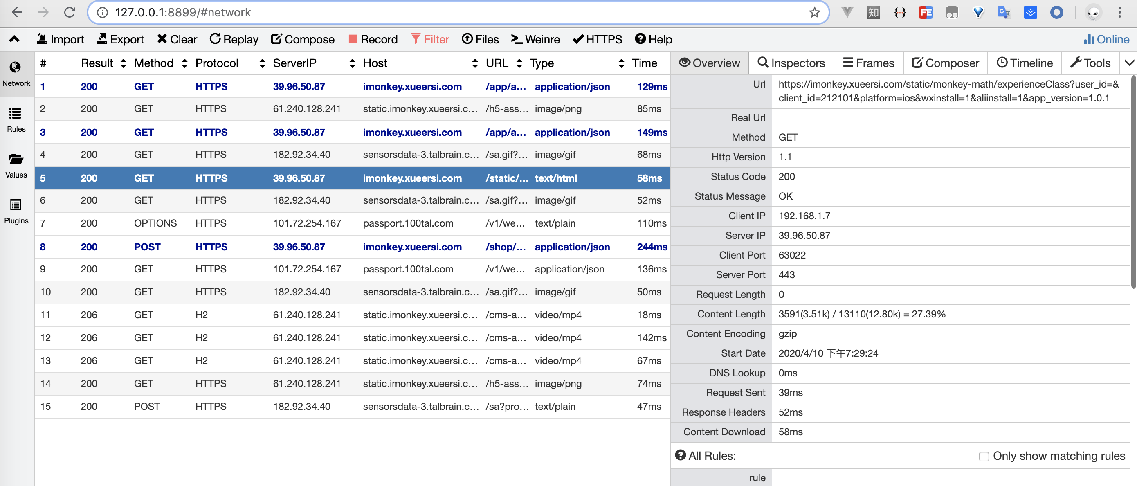
Task: Switch to the Frames tab
Action: tap(868, 63)
